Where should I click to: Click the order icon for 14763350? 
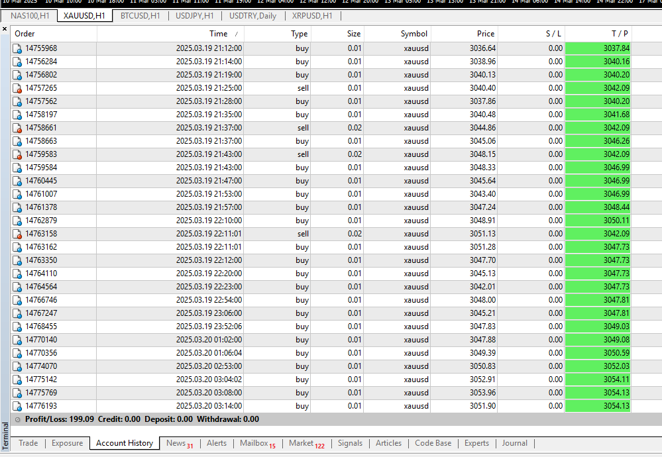17,261
